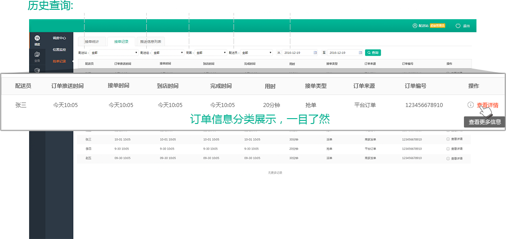Switch to the 推送信息列表 tab
Screen dimensions: 506x239
[x=151, y=42]
